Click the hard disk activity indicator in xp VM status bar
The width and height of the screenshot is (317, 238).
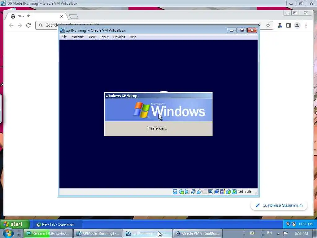pos(175,192)
